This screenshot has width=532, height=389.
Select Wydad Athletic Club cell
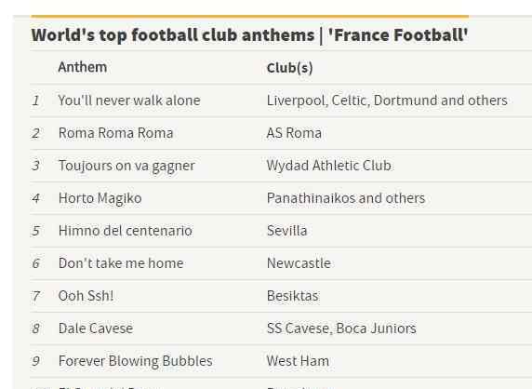(x=328, y=166)
